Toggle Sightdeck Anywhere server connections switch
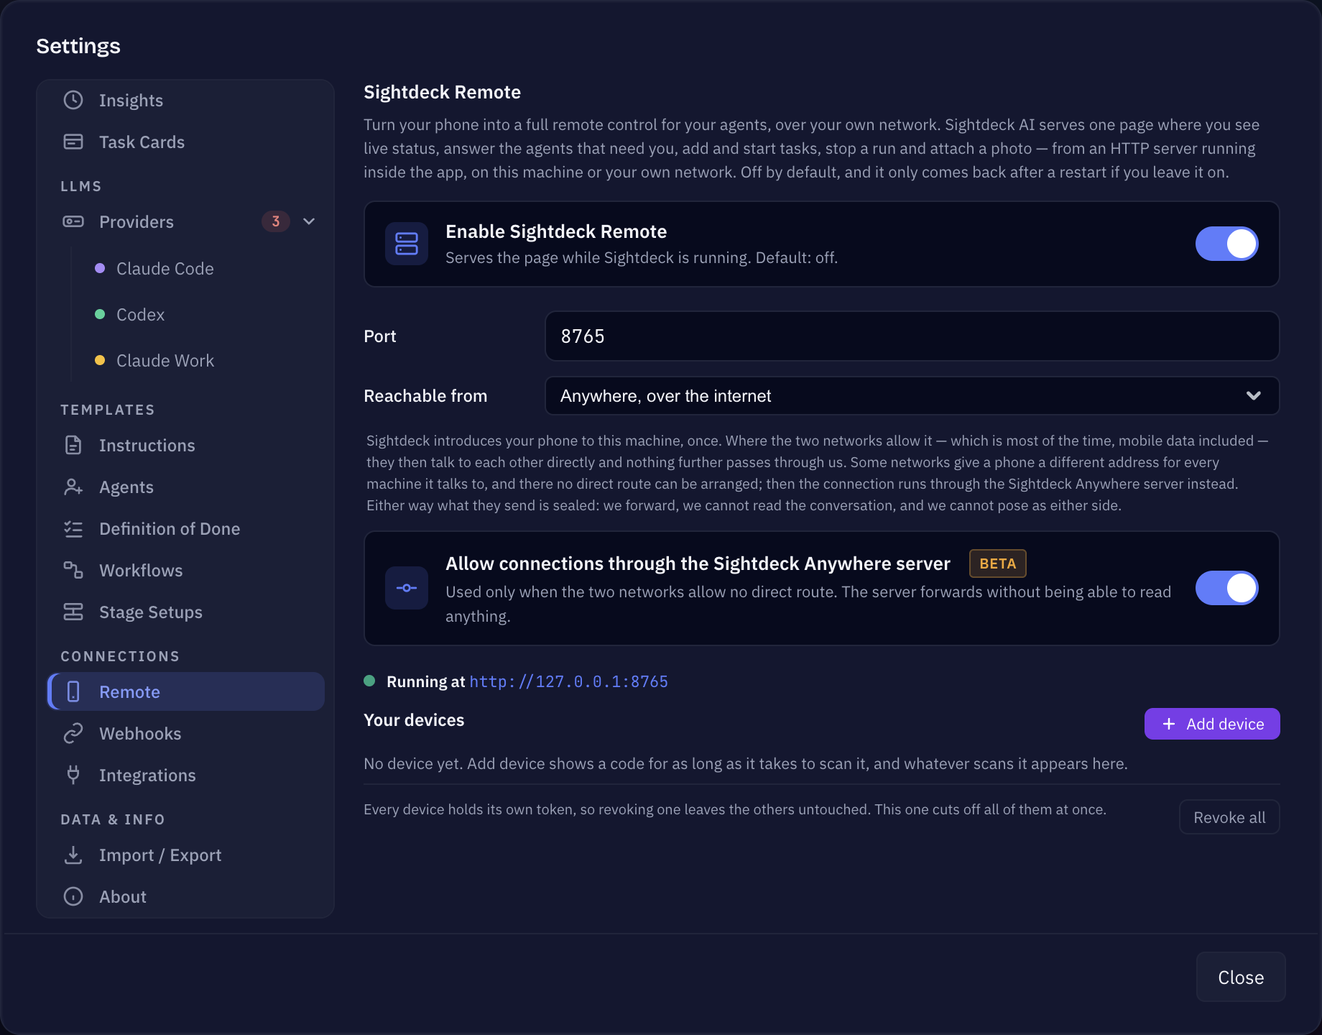This screenshot has height=1035, width=1322. point(1226,588)
